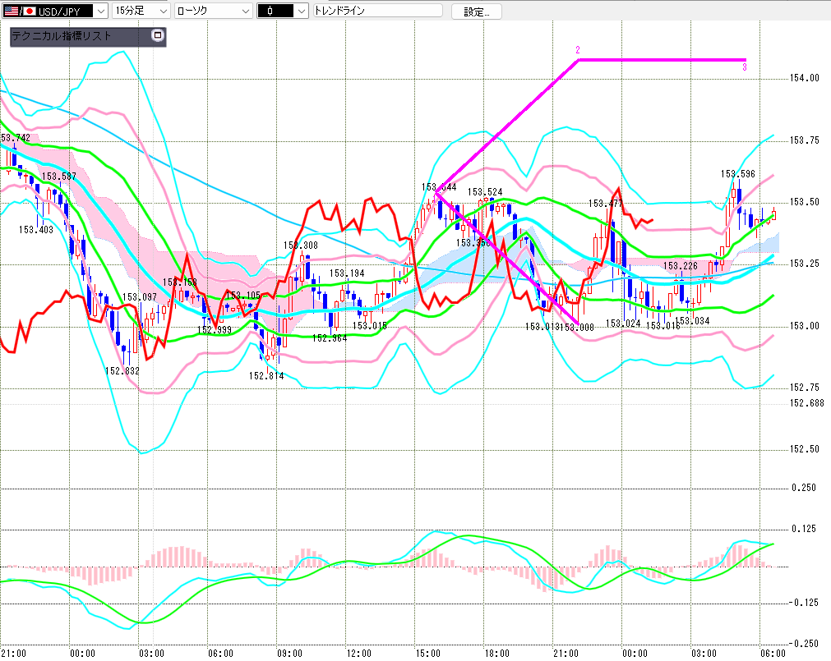Click the 152.832 low price label
Screen dimensions: 831x661
point(122,370)
